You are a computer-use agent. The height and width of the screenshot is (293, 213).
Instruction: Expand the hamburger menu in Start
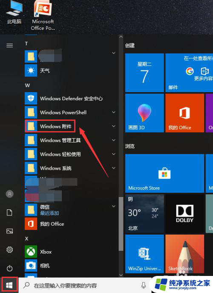pos(10,45)
